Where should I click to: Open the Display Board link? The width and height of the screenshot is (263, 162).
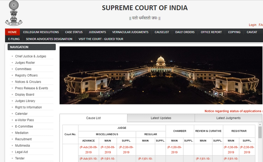[x=25, y=94]
